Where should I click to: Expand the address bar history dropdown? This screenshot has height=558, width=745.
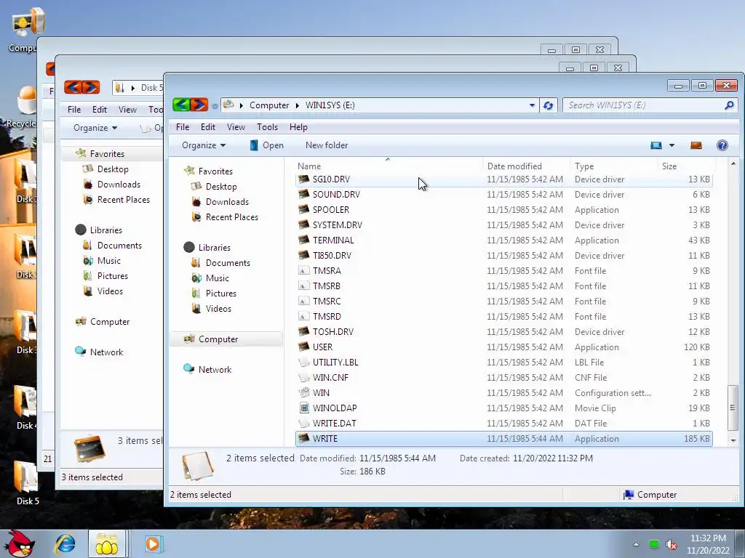click(532, 105)
